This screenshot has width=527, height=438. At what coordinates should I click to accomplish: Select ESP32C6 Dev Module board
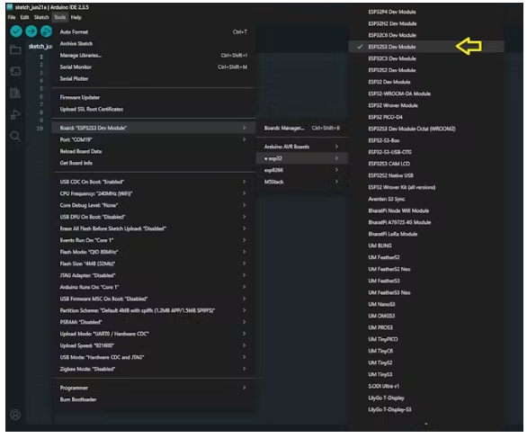click(426, 35)
